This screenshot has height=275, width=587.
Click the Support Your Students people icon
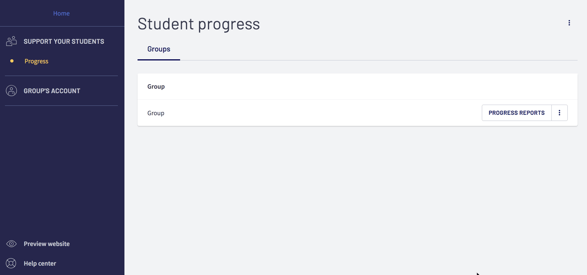11,41
